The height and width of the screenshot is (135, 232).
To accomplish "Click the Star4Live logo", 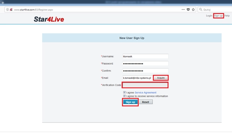I will click(49, 19).
